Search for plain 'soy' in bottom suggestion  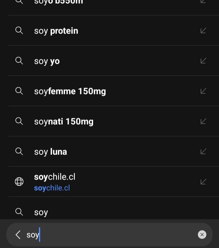41,212
